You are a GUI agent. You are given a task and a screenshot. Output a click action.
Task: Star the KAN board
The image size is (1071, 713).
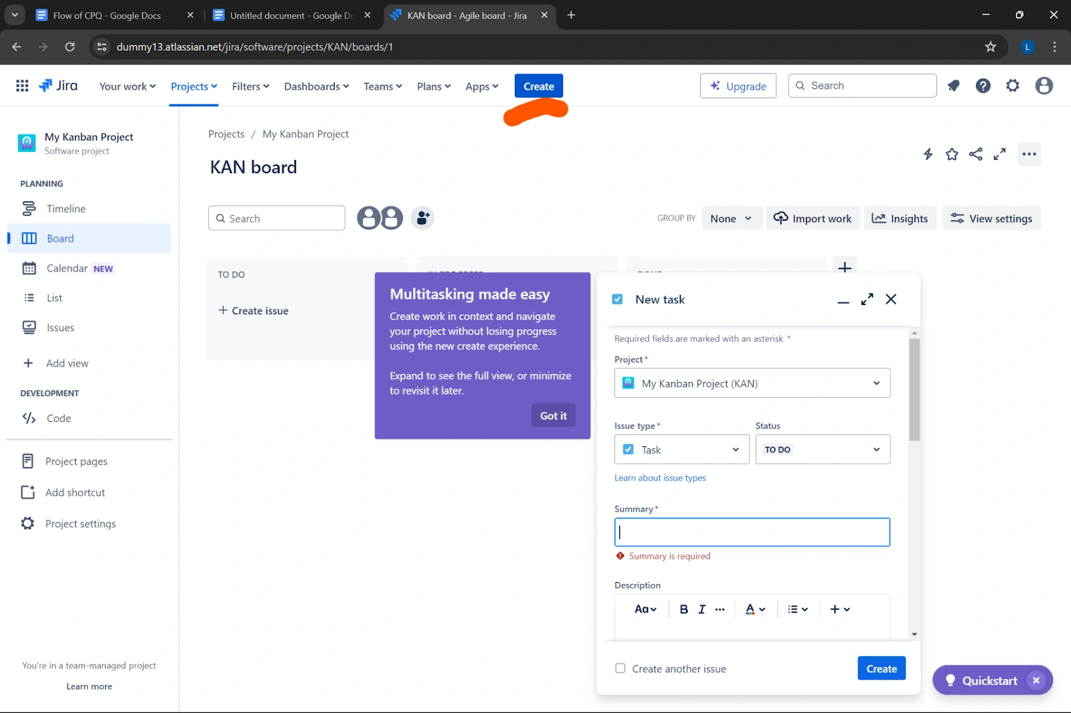coord(952,154)
